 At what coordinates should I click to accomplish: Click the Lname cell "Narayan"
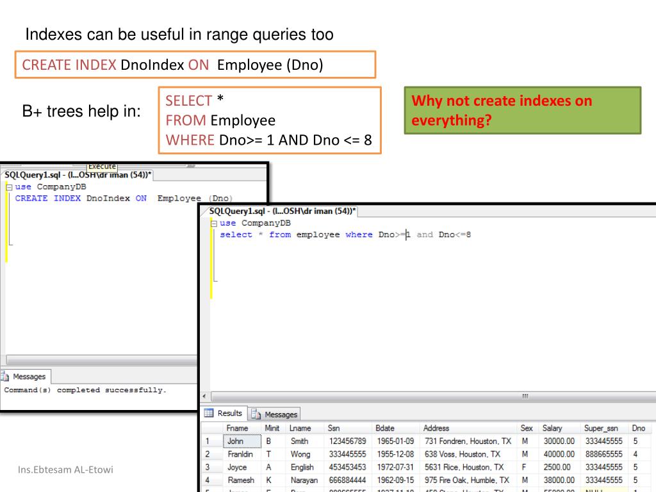pos(305,480)
